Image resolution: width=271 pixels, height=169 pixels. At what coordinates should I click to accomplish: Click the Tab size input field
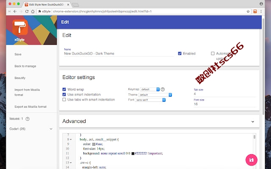(225, 94)
